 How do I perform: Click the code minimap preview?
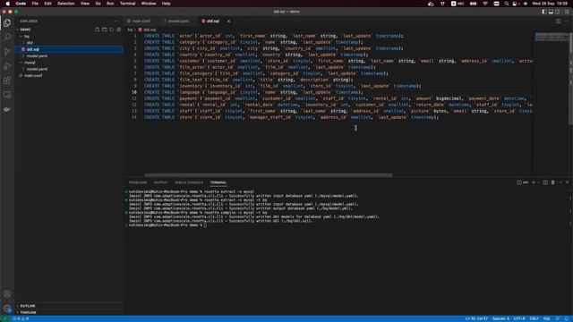point(552,37)
